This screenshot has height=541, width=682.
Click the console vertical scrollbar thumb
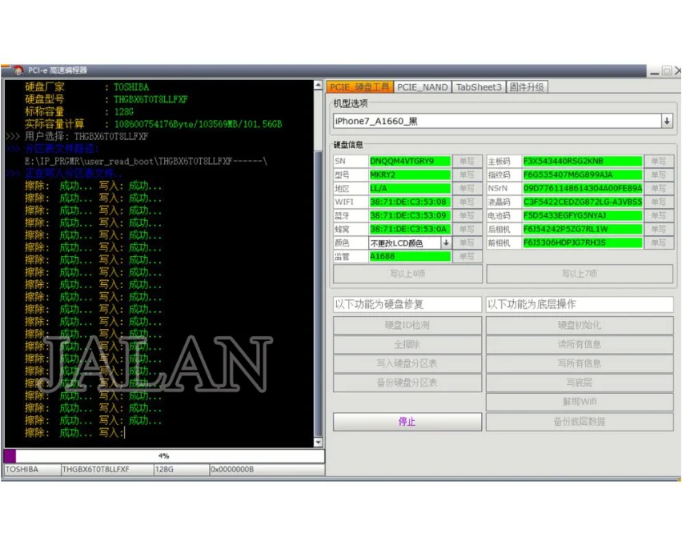point(318,293)
